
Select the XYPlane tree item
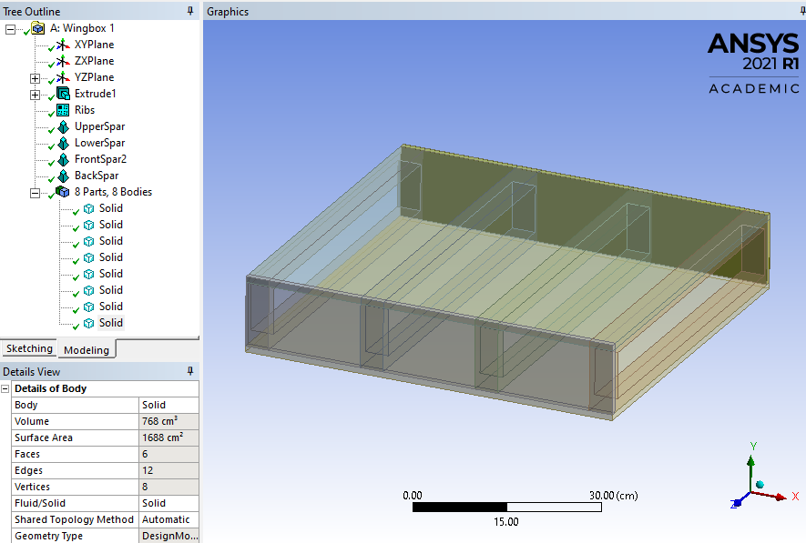click(x=94, y=45)
